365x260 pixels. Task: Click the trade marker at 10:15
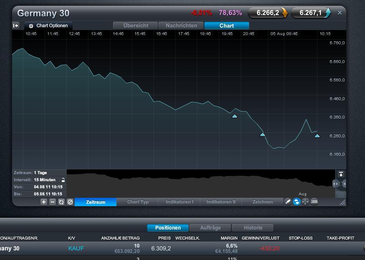point(317,136)
